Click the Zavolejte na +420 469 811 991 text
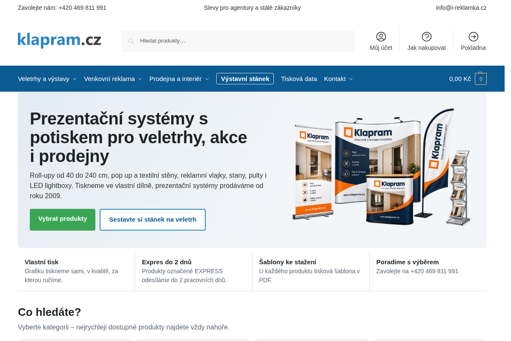 pos(418,271)
